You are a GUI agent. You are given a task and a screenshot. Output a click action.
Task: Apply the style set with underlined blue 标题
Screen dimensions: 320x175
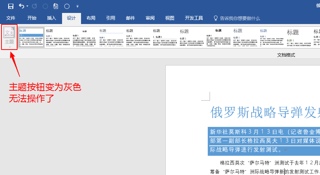[x=111, y=37]
